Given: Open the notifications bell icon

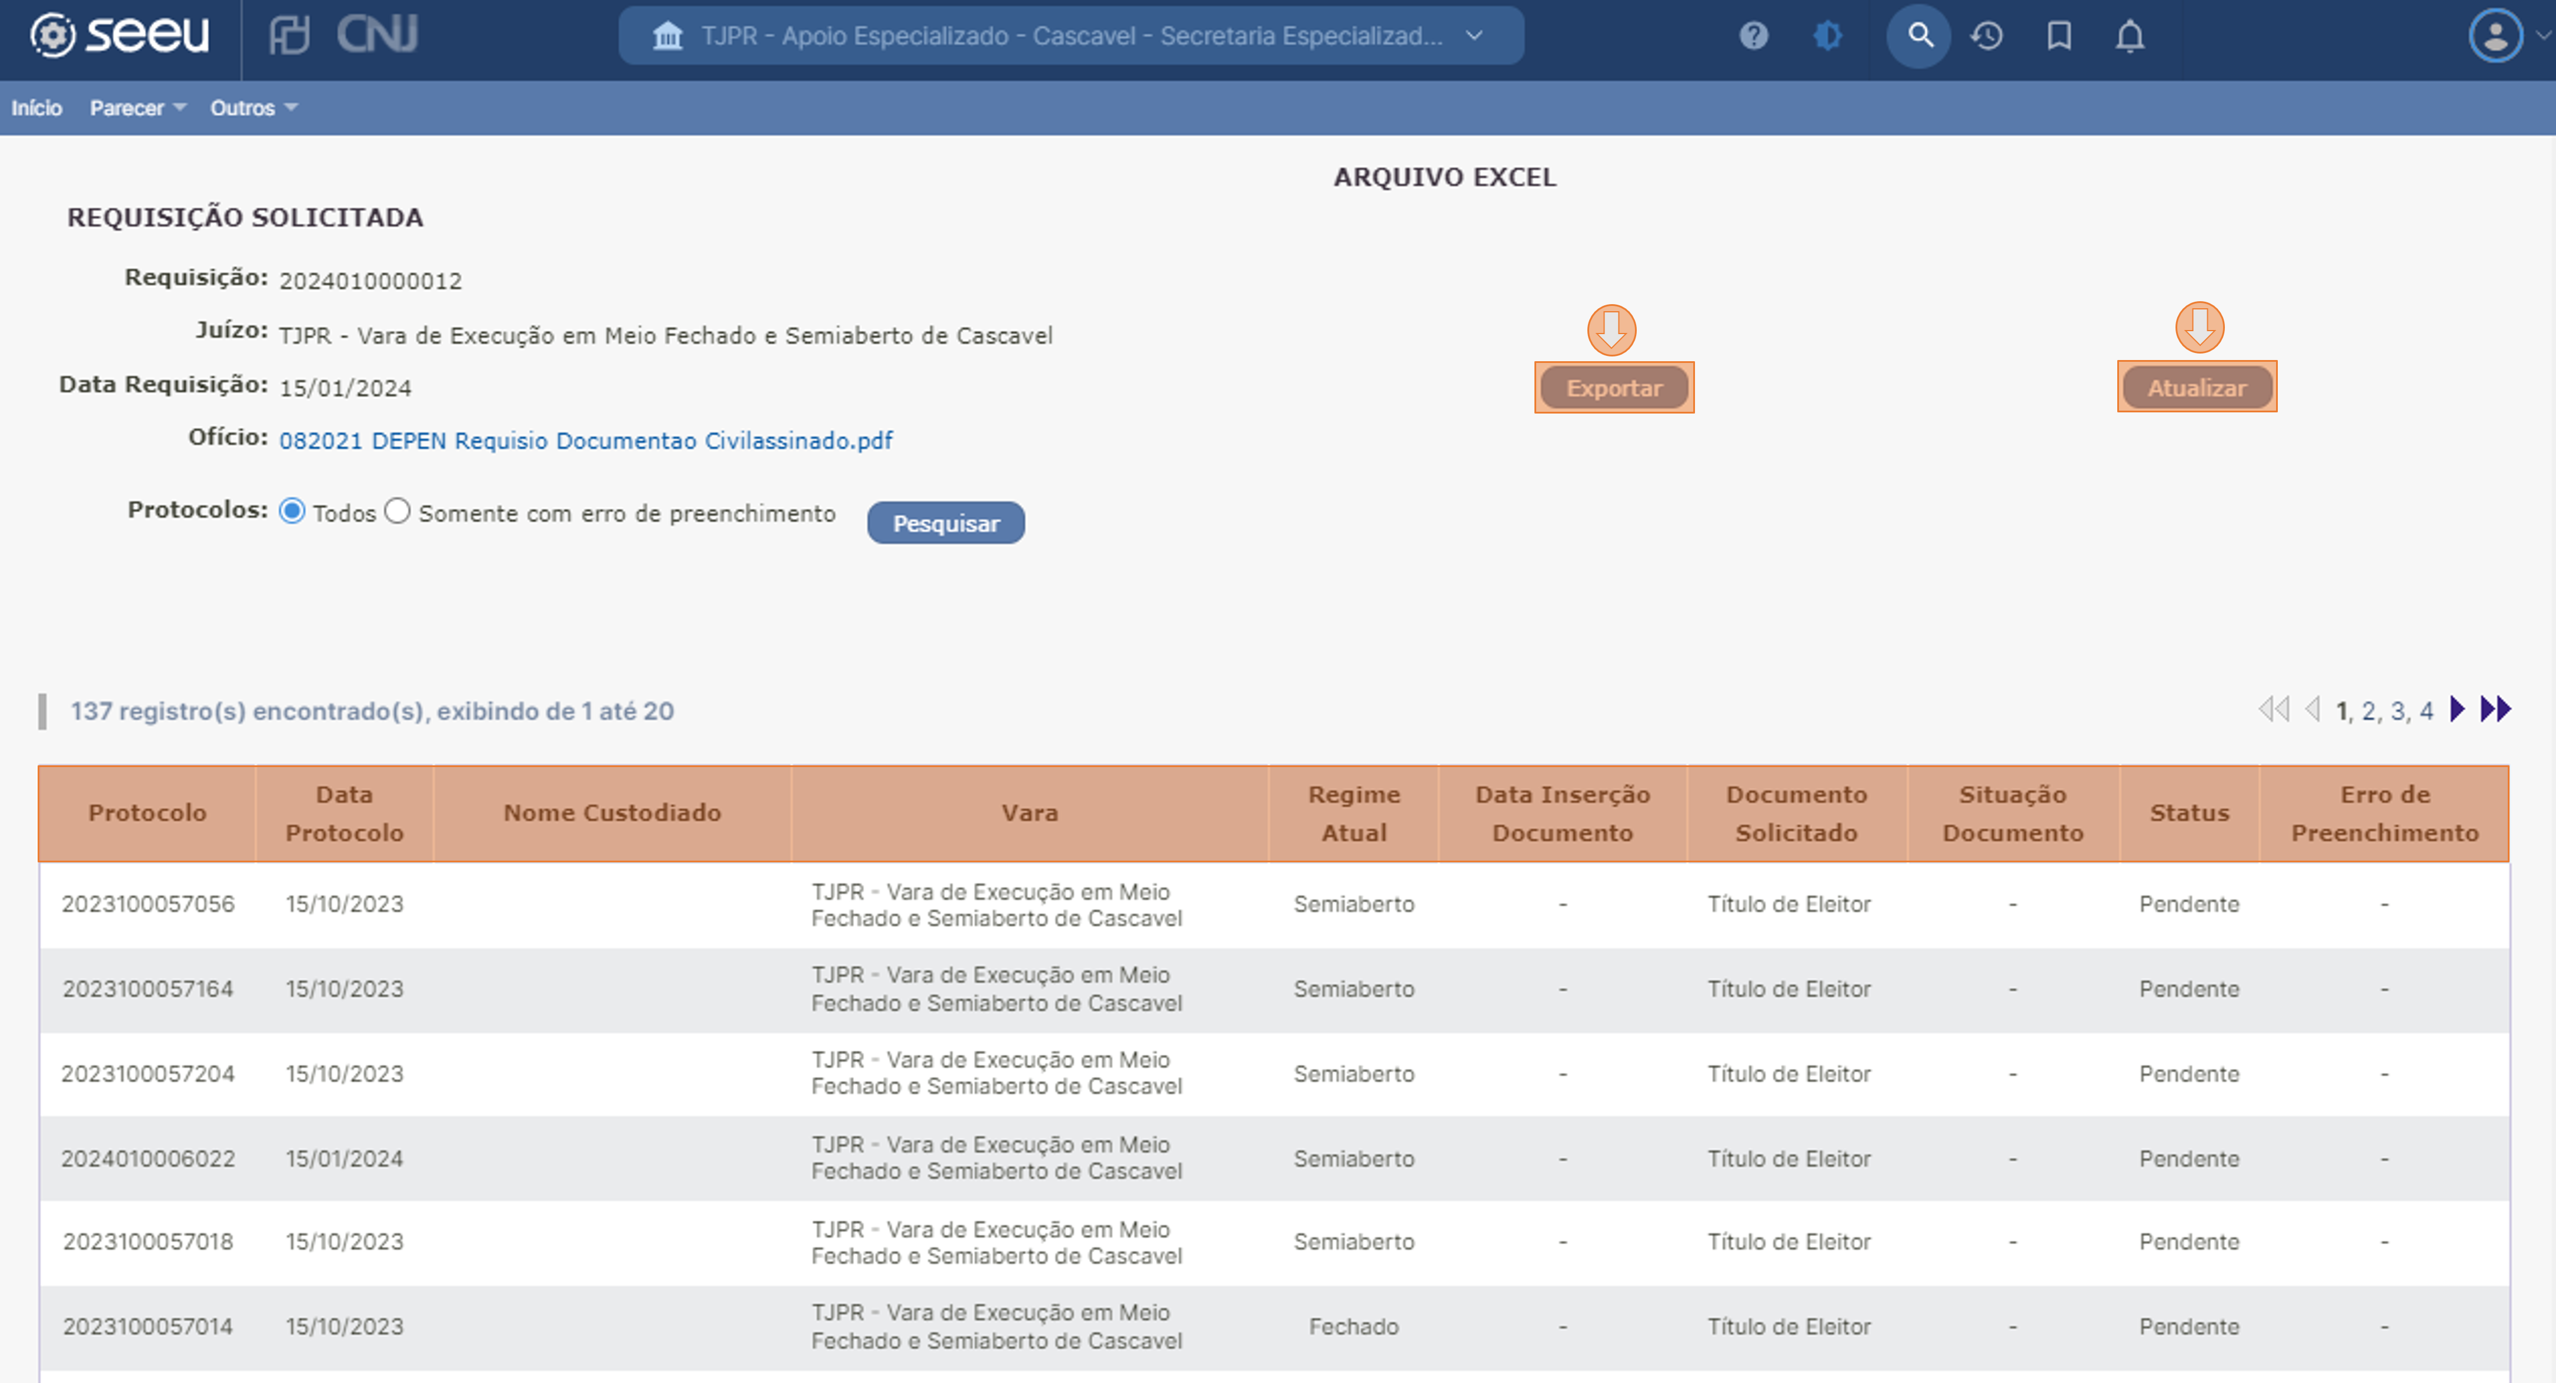Looking at the screenshot, I should (x=2130, y=36).
